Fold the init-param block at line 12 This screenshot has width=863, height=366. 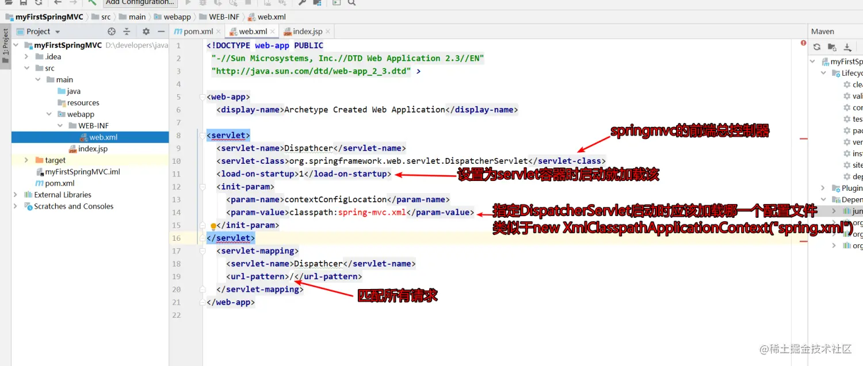point(201,187)
